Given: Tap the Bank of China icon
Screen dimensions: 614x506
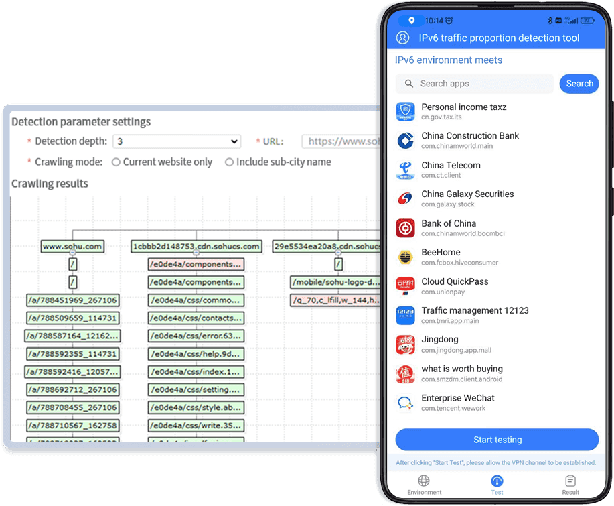Looking at the screenshot, I should (406, 228).
